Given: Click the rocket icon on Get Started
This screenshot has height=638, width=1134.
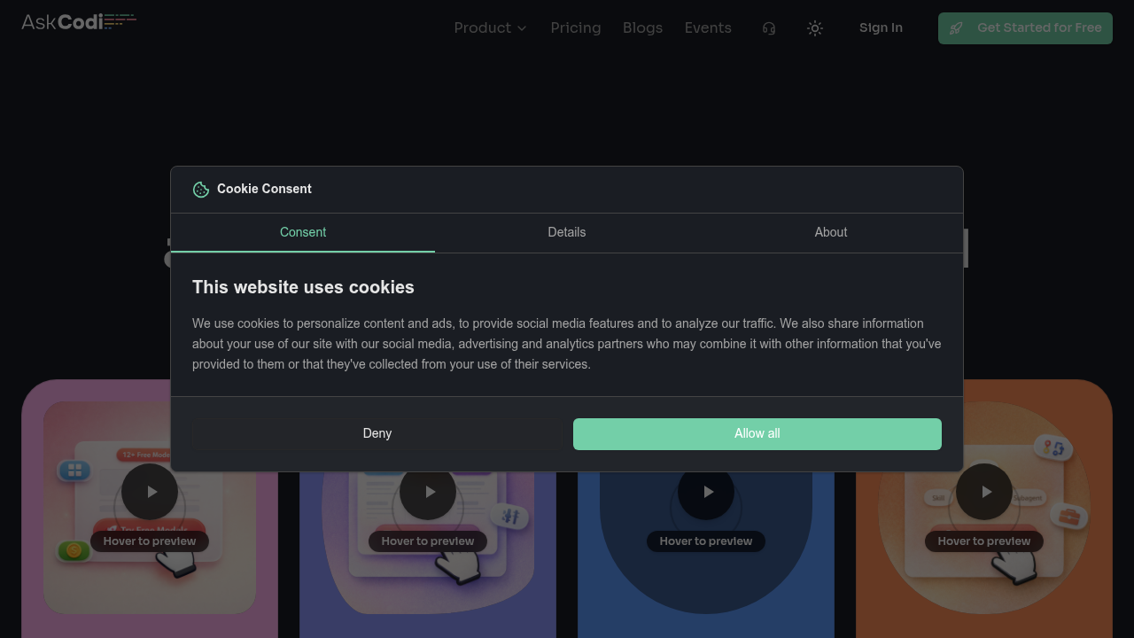Looking at the screenshot, I should click(956, 28).
